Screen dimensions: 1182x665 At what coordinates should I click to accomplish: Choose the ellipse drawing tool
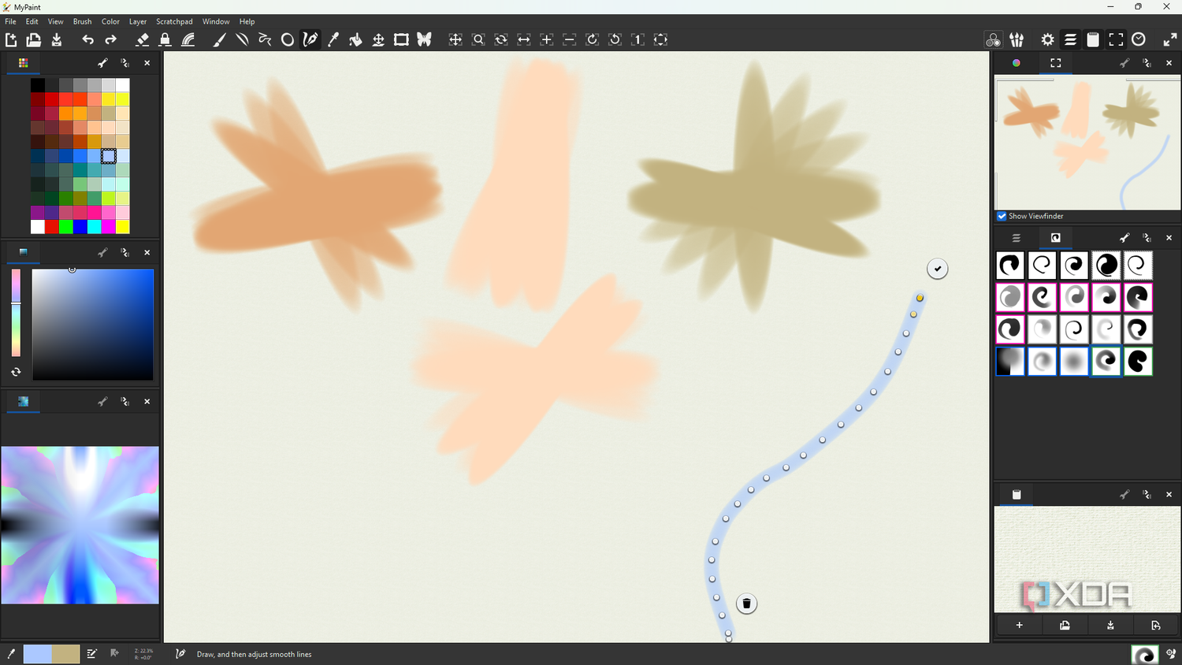[x=288, y=39]
